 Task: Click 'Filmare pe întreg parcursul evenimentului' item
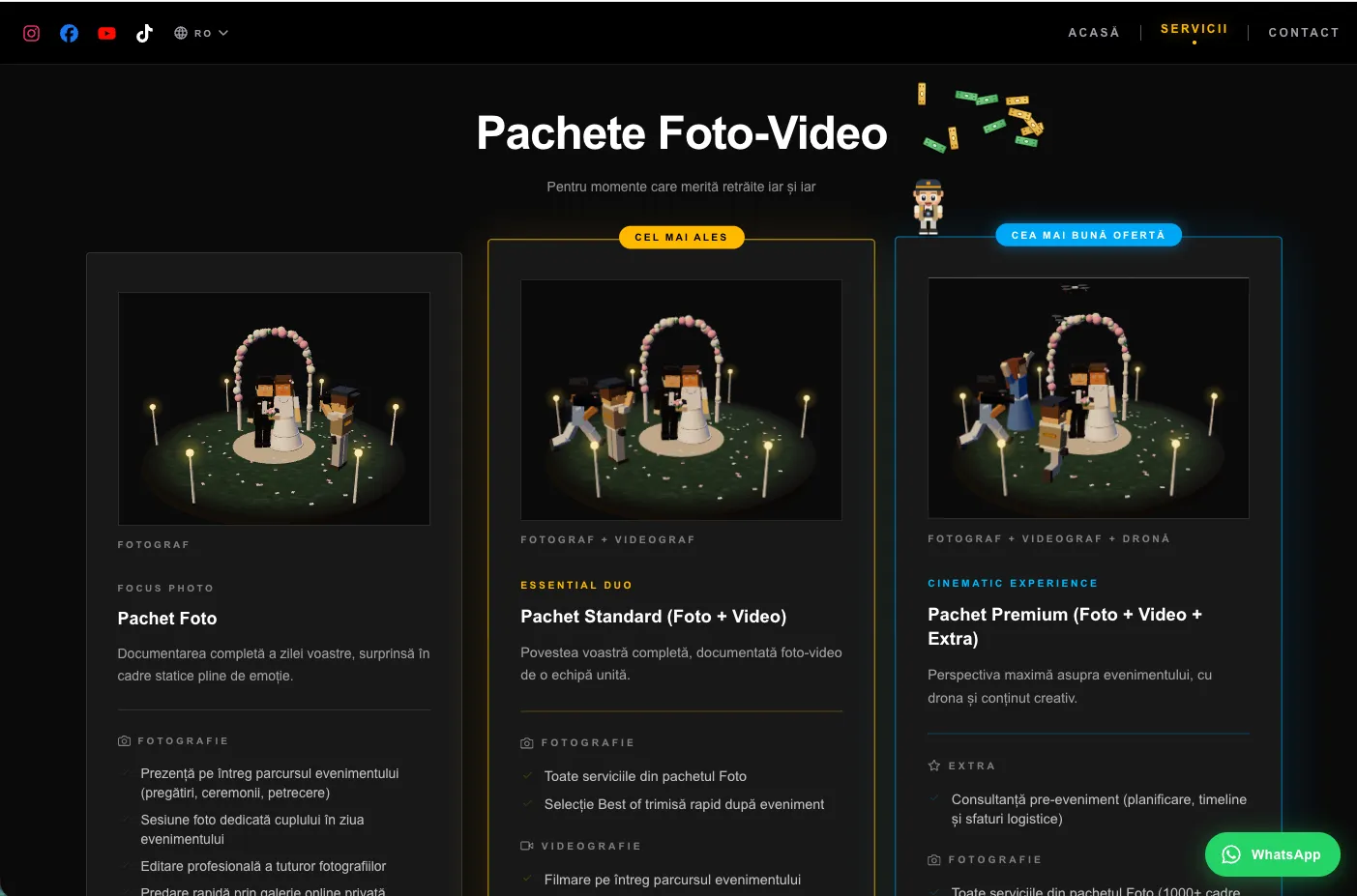(672, 880)
